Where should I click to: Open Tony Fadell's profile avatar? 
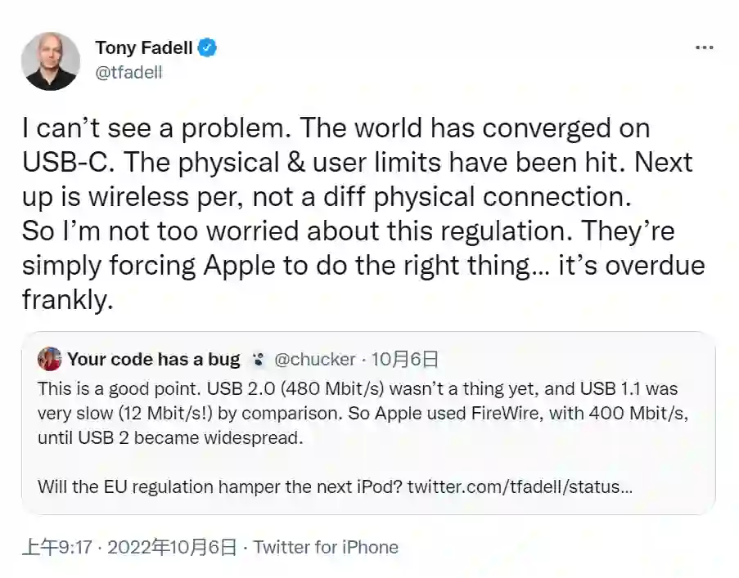[x=52, y=60]
